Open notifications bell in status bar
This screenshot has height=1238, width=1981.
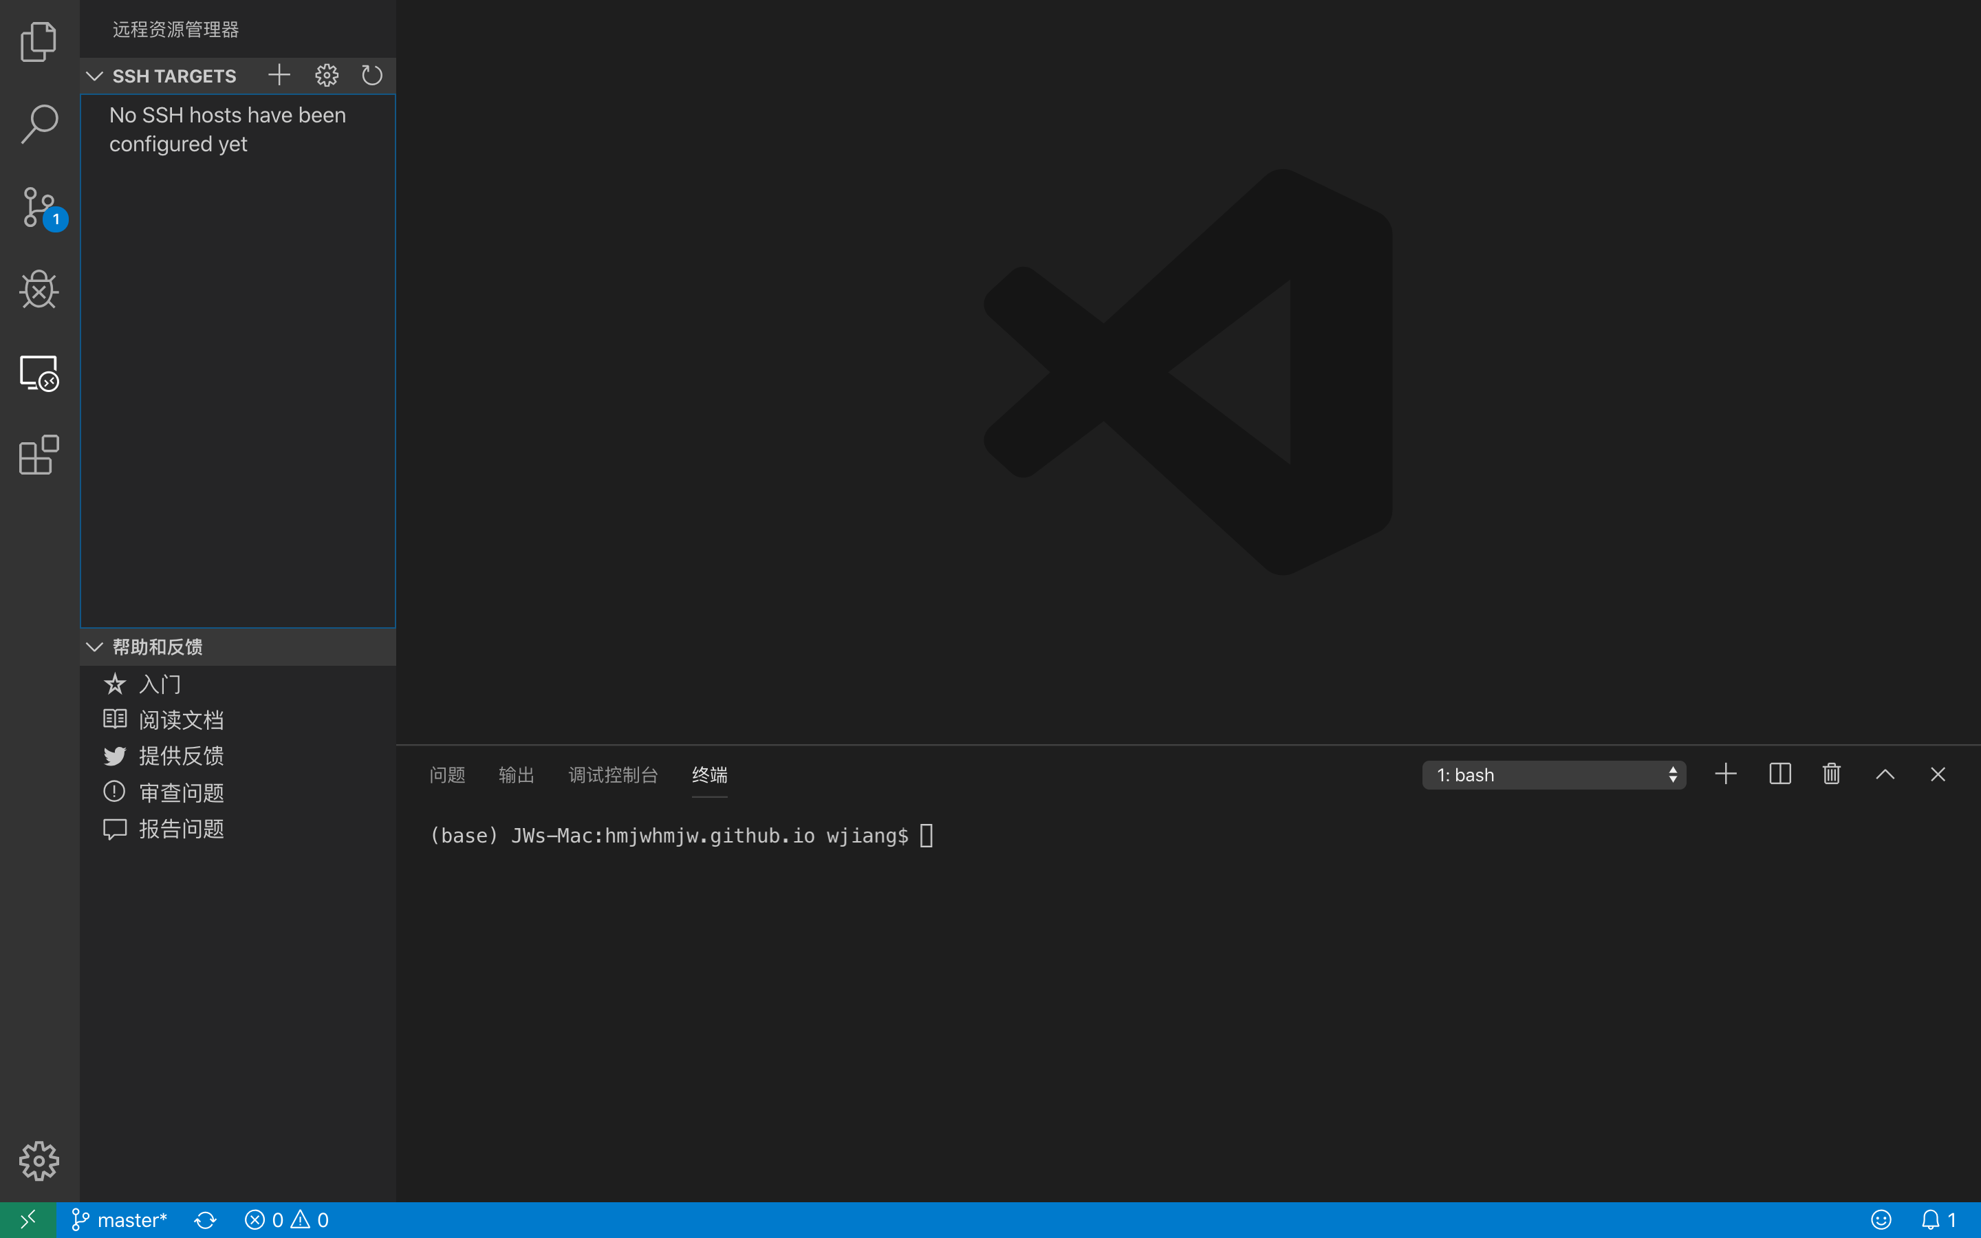coord(1938,1220)
